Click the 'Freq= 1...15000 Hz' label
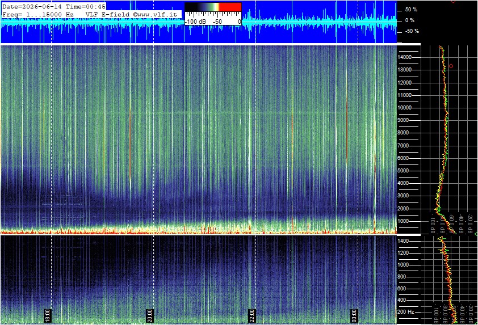Viewport: 478px width, 325px height. (38, 14)
